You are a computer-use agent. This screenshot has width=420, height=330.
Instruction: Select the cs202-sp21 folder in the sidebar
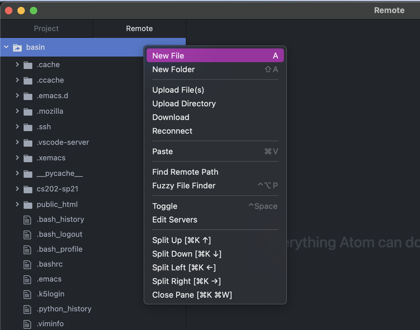(x=58, y=189)
